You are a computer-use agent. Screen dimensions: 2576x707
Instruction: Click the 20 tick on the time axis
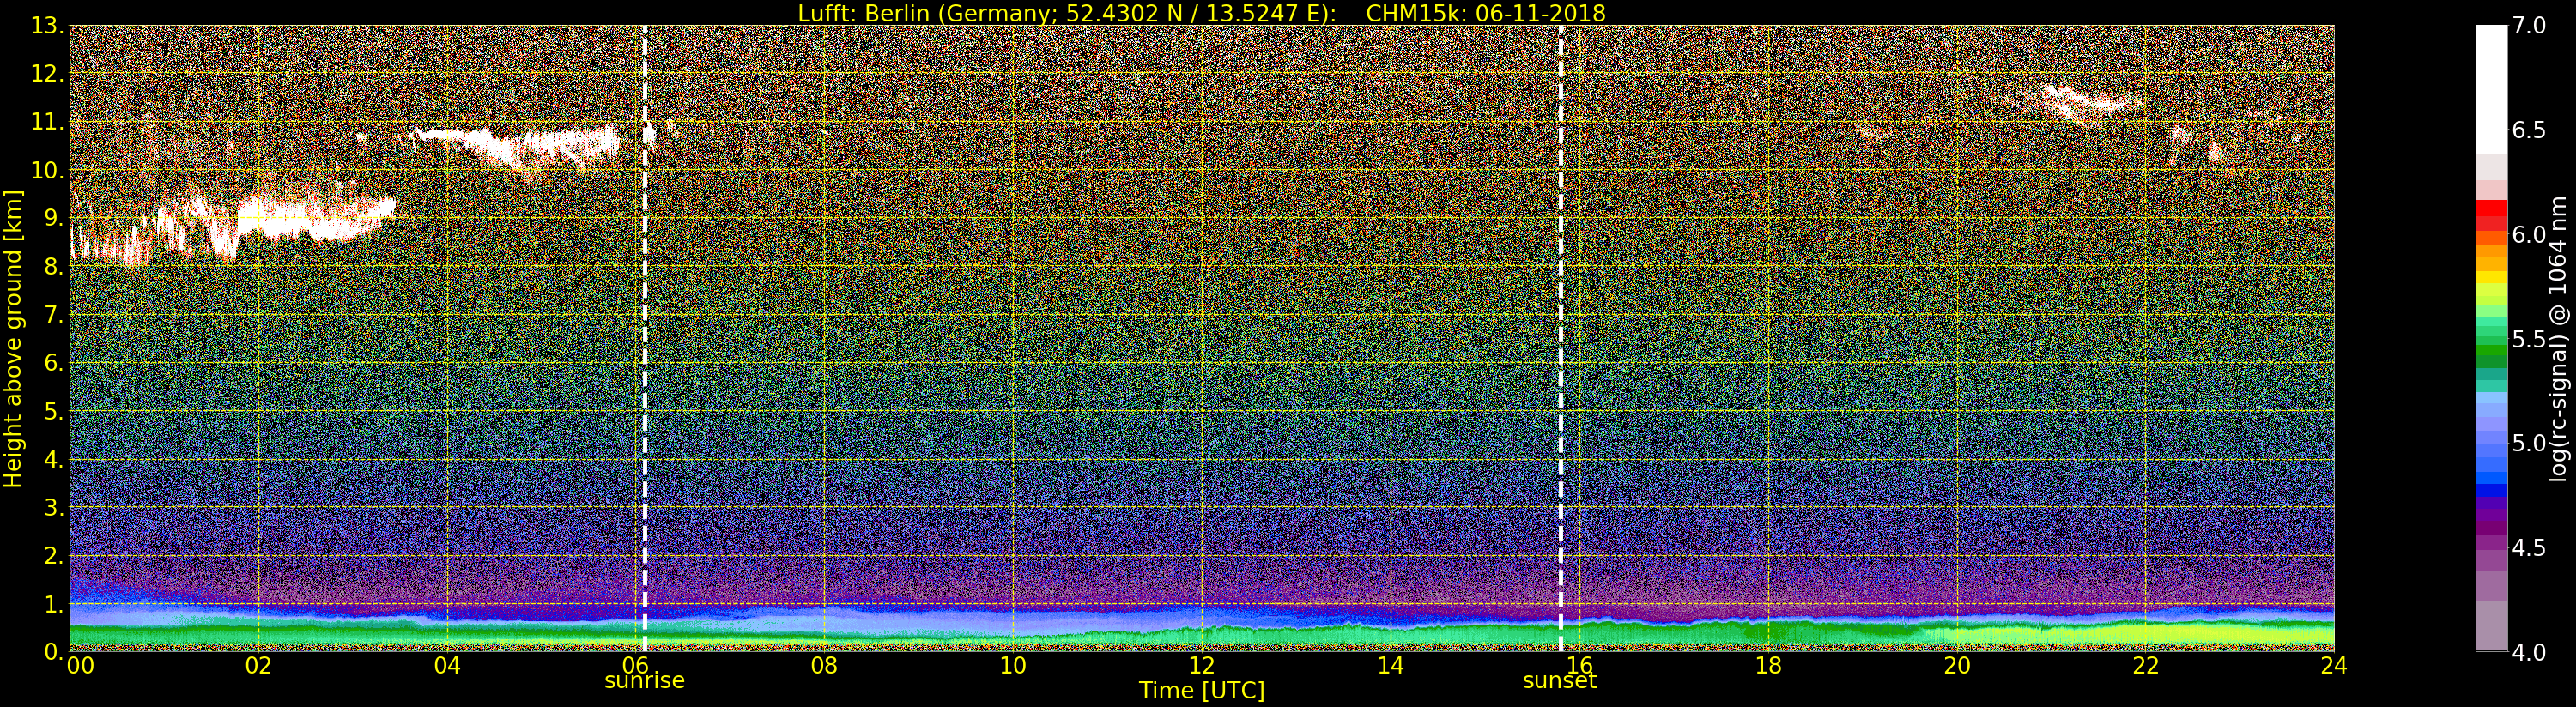point(1956,666)
